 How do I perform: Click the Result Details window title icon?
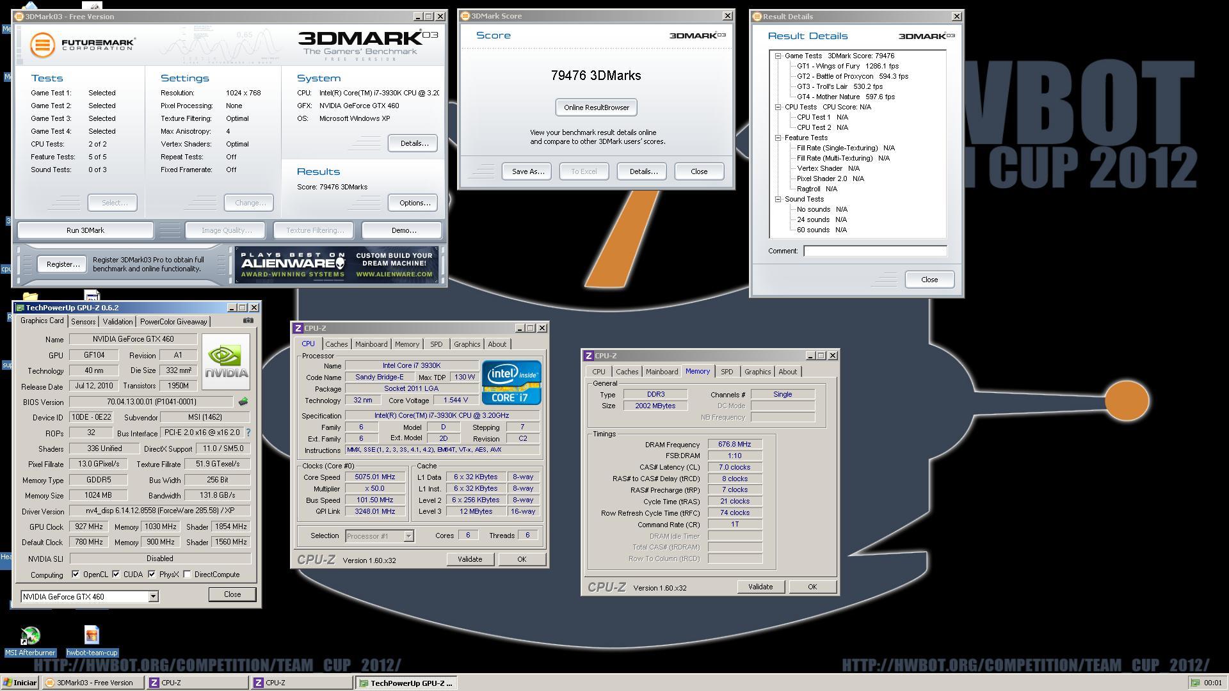click(757, 17)
